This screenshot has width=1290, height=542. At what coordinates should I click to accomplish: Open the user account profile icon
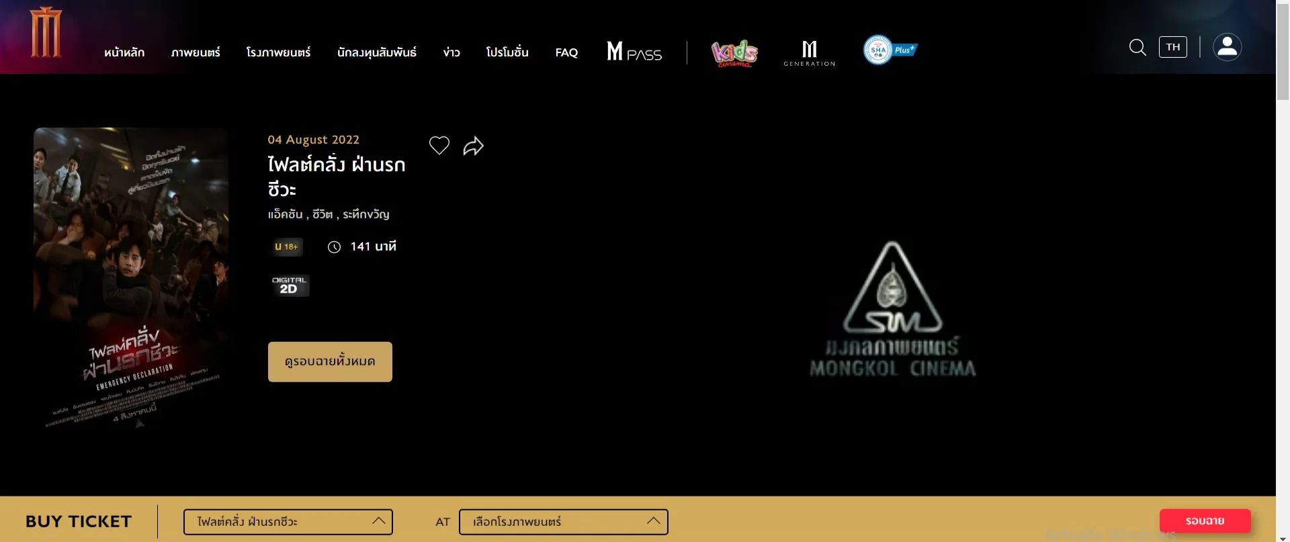pos(1227,47)
